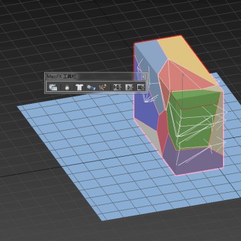
Task: Apply mCloth modifier shirt icon
Action: pyautogui.click(x=79, y=87)
